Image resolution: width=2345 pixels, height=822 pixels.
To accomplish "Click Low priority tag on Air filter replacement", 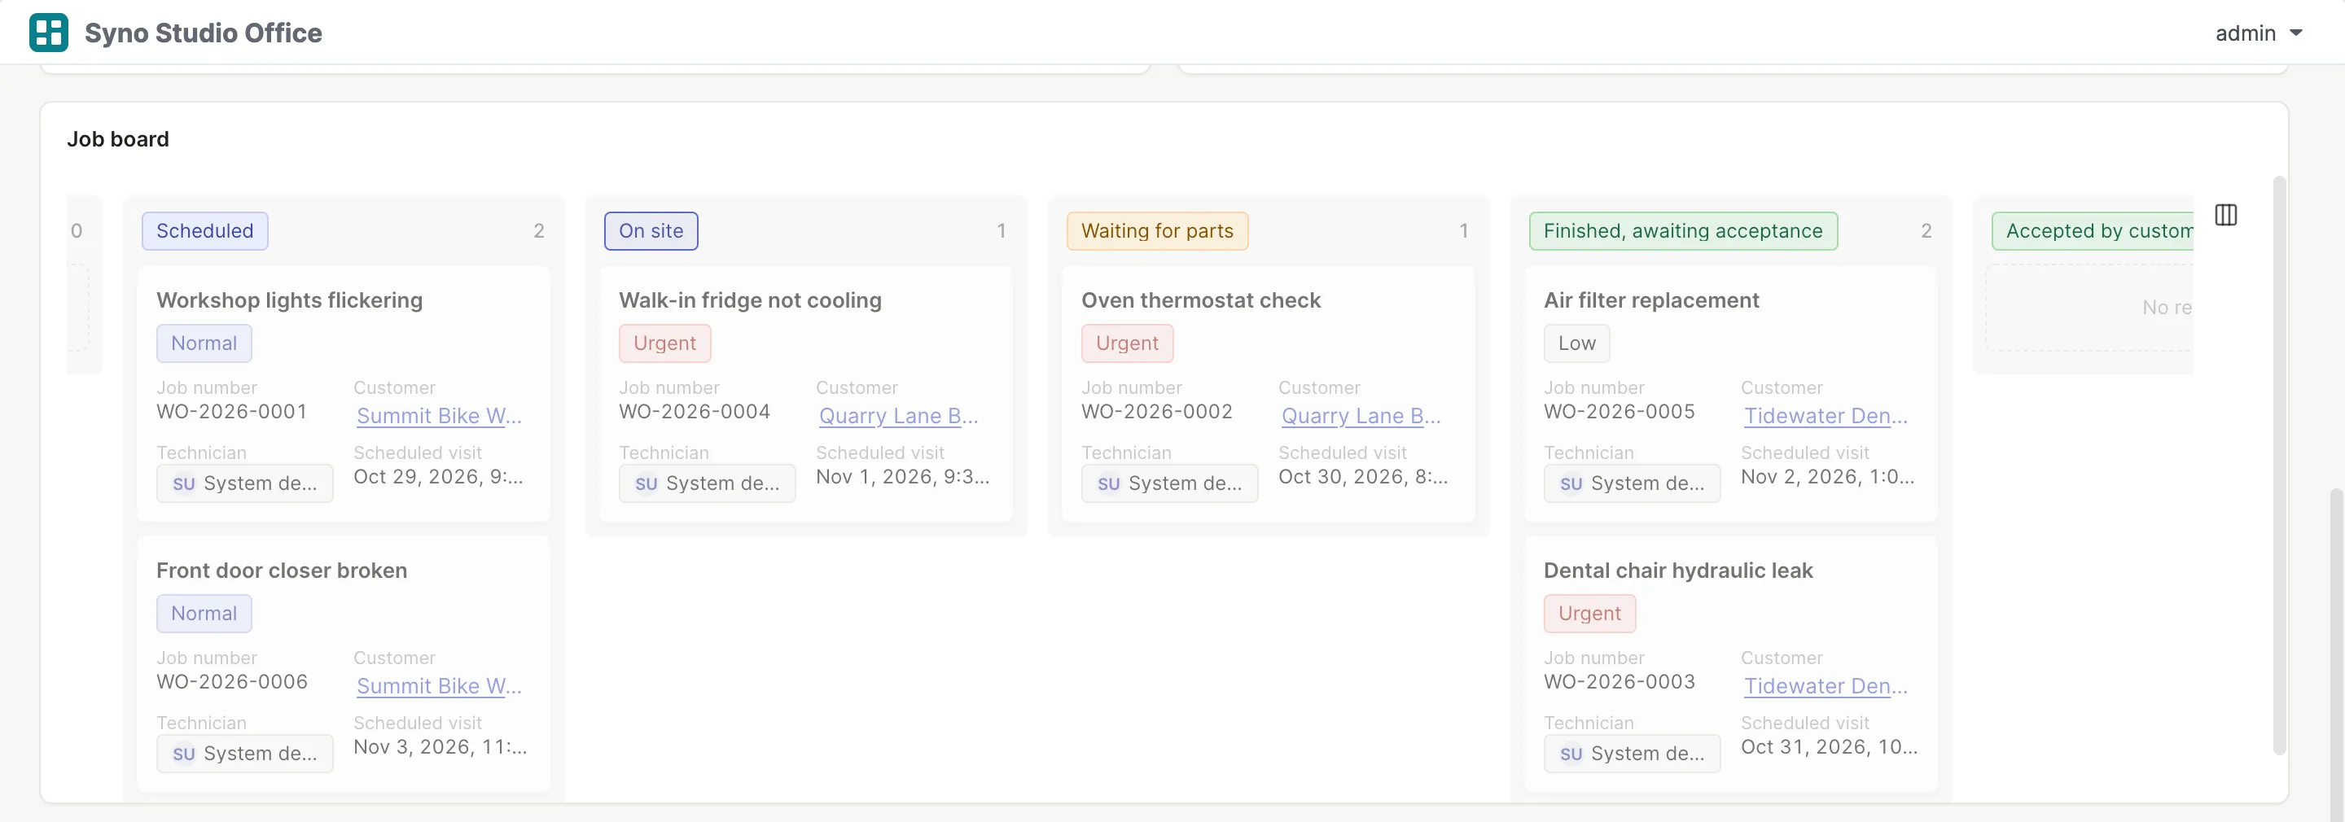I will (x=1576, y=343).
